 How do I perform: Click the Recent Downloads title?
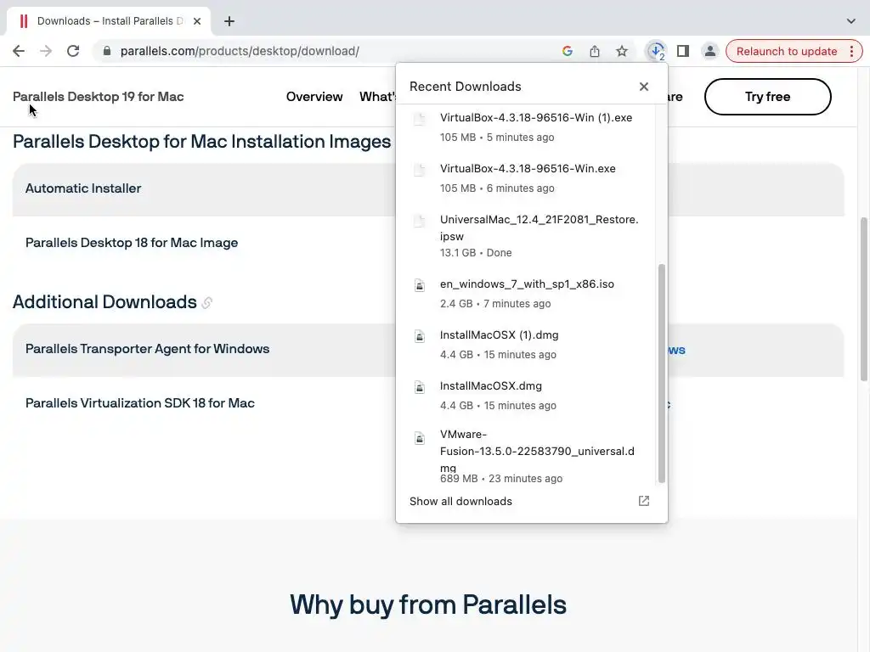[465, 87]
